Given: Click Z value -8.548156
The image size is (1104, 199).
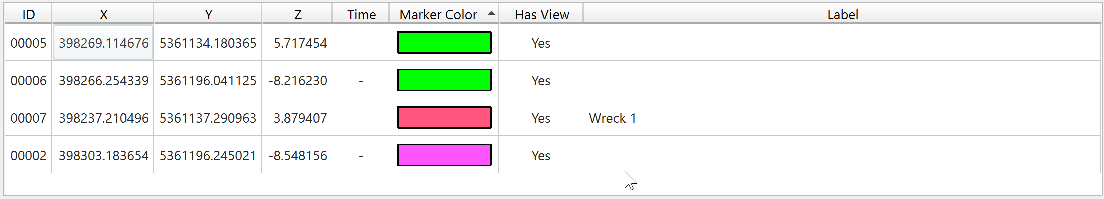Looking at the screenshot, I should point(298,155).
